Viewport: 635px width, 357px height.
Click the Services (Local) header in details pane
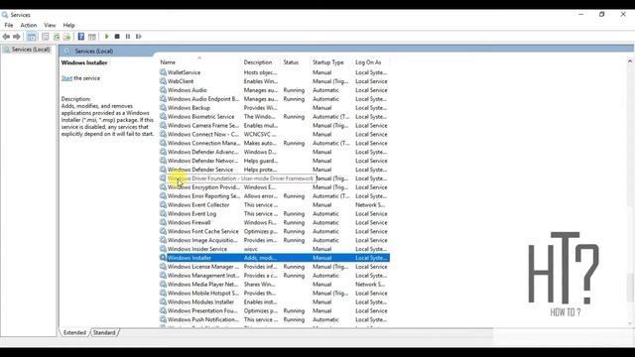pos(94,51)
